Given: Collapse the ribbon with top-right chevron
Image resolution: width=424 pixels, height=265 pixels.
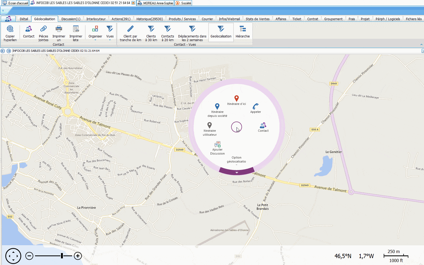Looking at the screenshot, I should (x=421, y=45).
